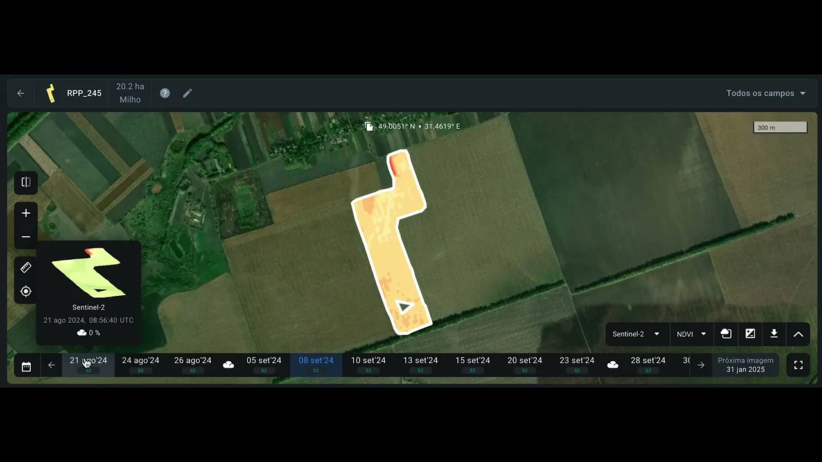Select 10 set'24 image date
The width and height of the screenshot is (822, 462).
click(x=368, y=364)
